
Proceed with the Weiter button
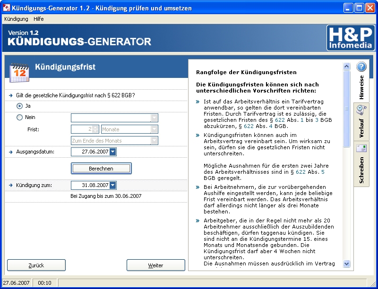coord(156,265)
